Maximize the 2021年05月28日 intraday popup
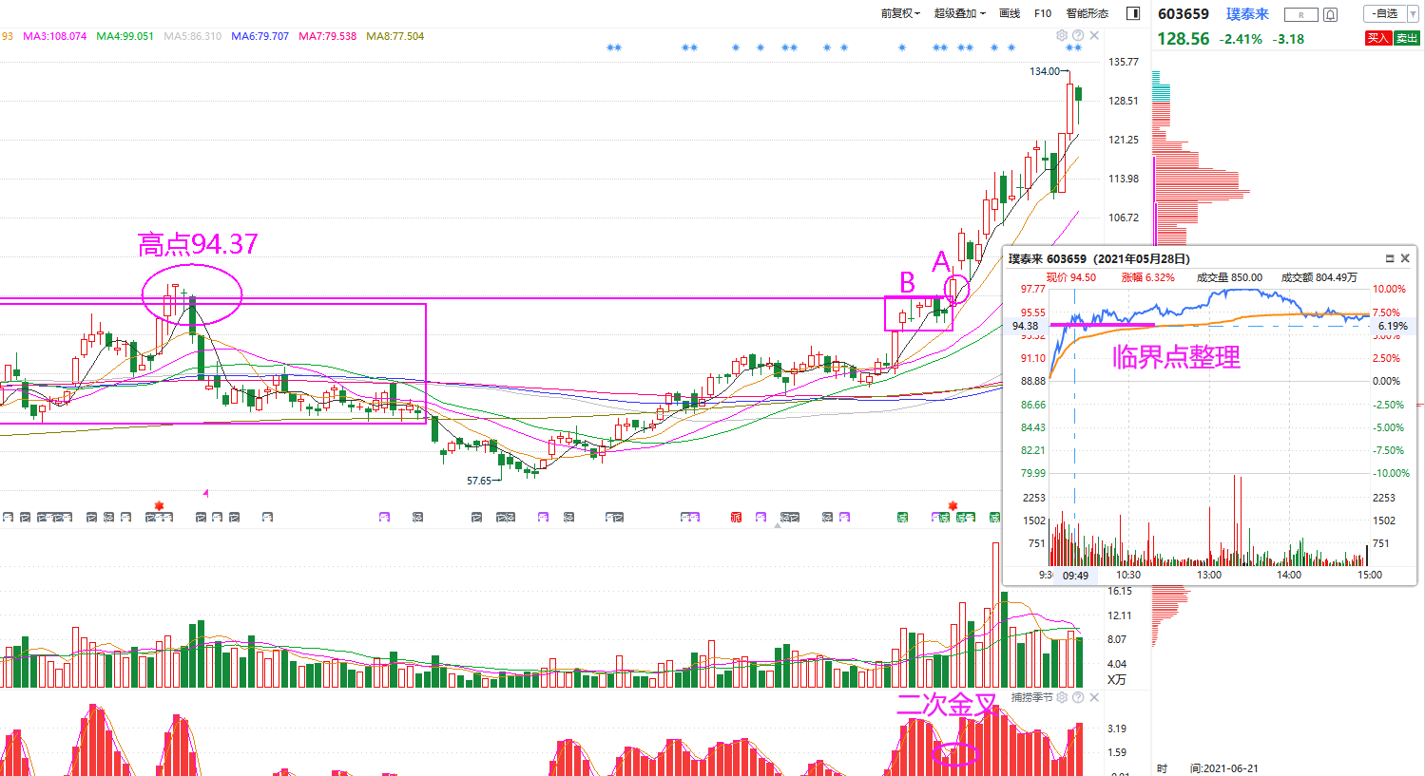 tap(1390, 258)
